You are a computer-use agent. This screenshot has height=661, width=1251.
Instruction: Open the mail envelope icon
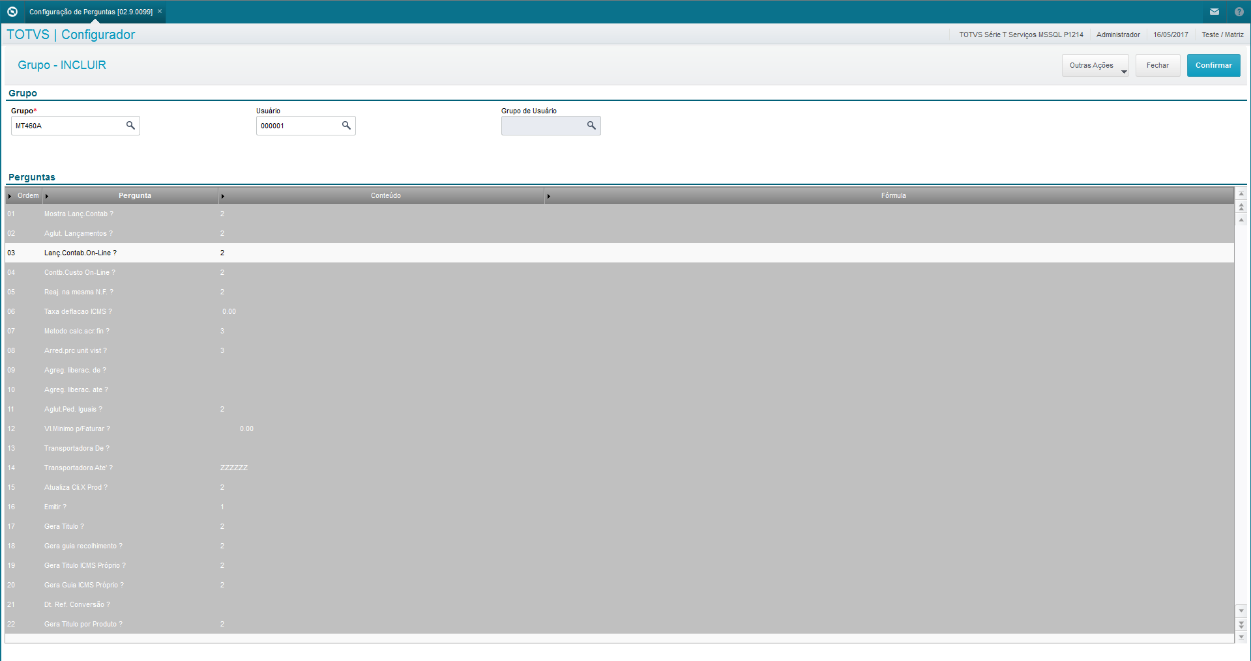1214,12
